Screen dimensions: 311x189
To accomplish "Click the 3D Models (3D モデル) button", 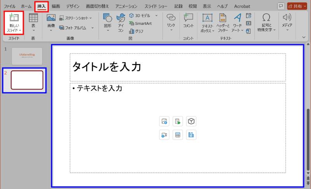I will [140, 16].
